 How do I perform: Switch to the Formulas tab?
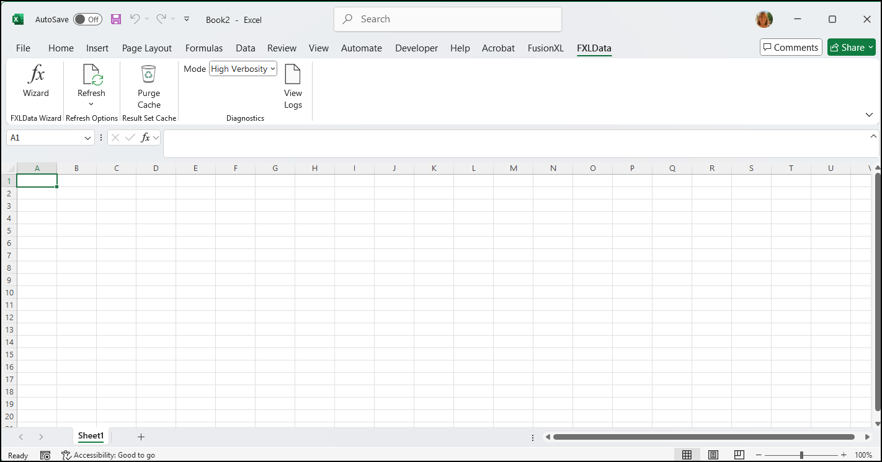point(203,48)
